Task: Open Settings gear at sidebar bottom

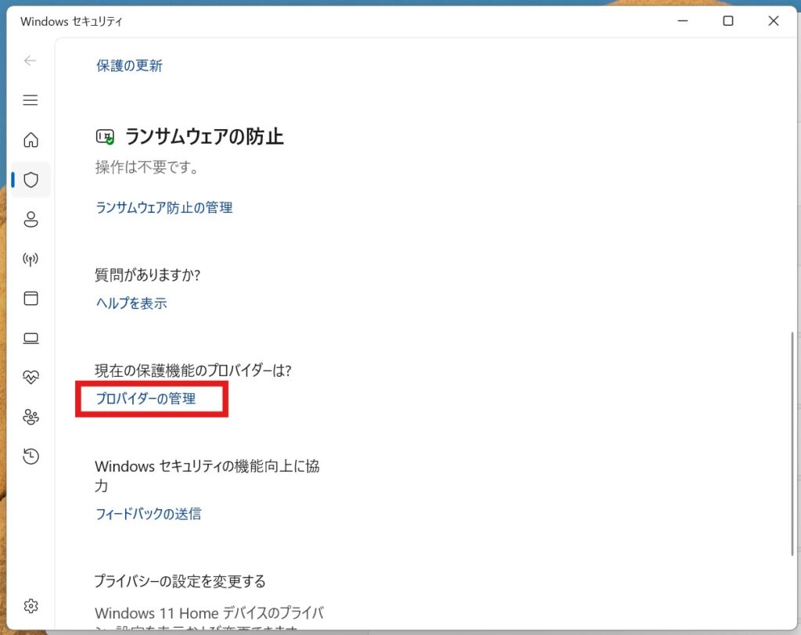Action: [31, 606]
